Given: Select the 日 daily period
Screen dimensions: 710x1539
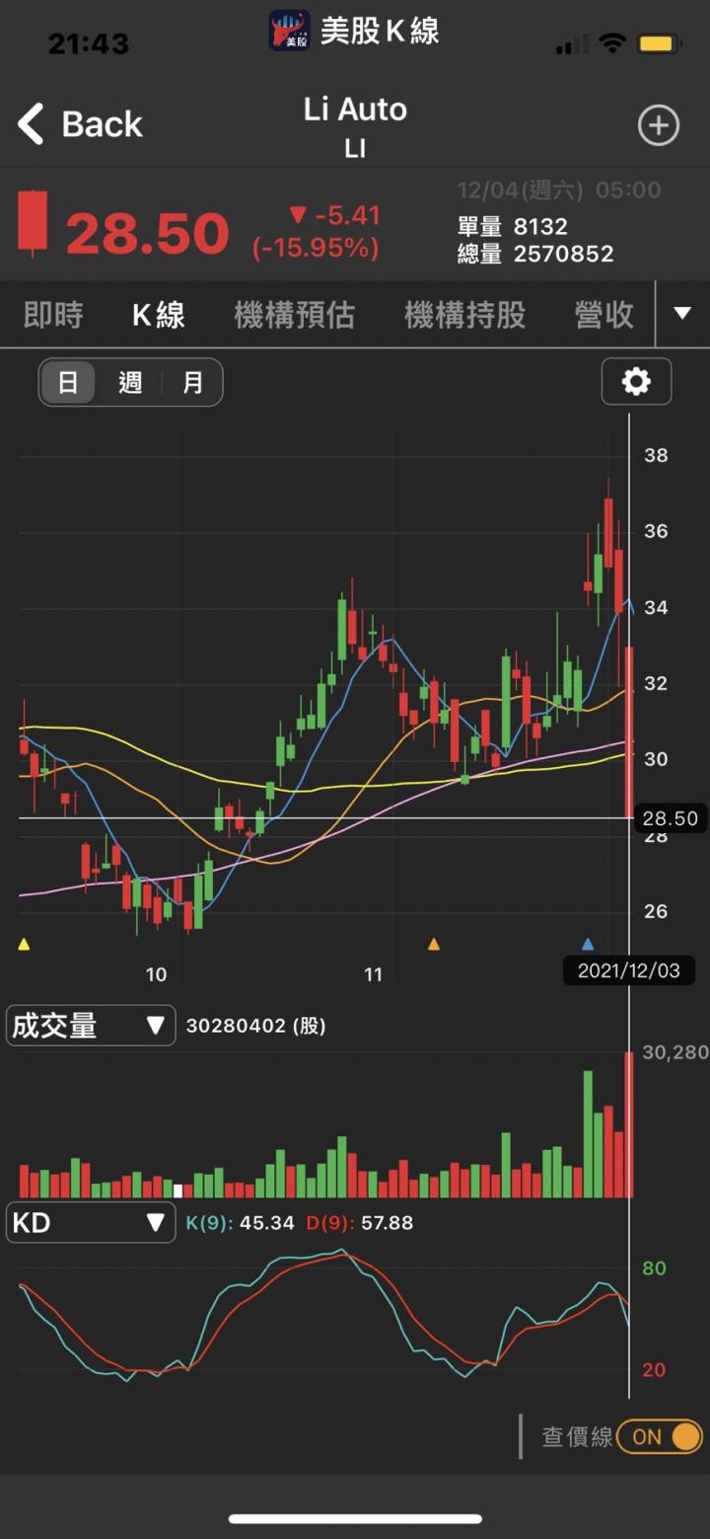Looking at the screenshot, I should (68, 382).
